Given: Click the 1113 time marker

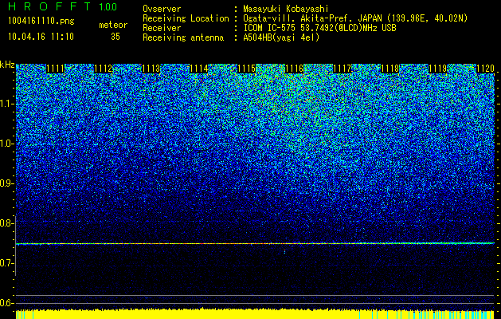Looking at the screenshot, I should [151, 69].
